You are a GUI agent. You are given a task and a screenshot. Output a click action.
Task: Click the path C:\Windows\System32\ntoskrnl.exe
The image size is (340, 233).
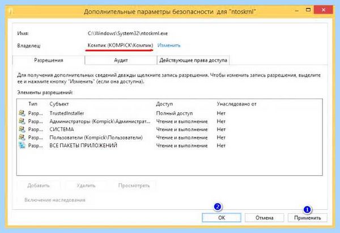127,33
